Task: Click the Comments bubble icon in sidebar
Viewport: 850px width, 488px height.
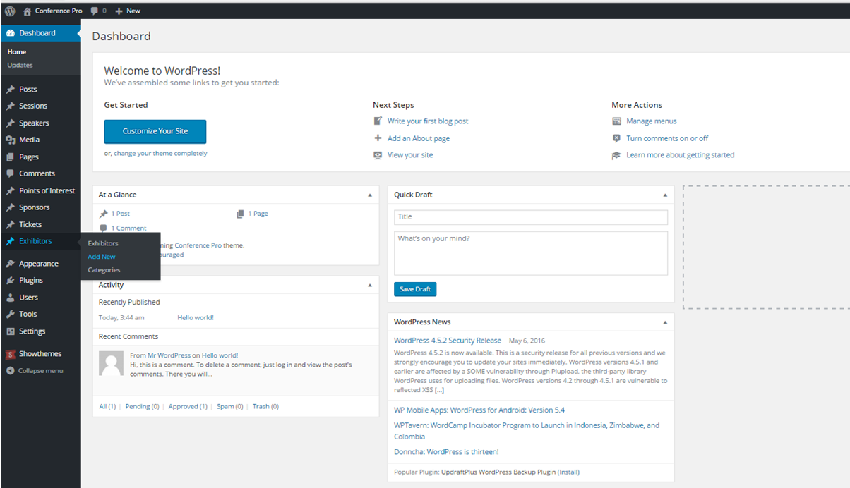Action: click(10, 173)
